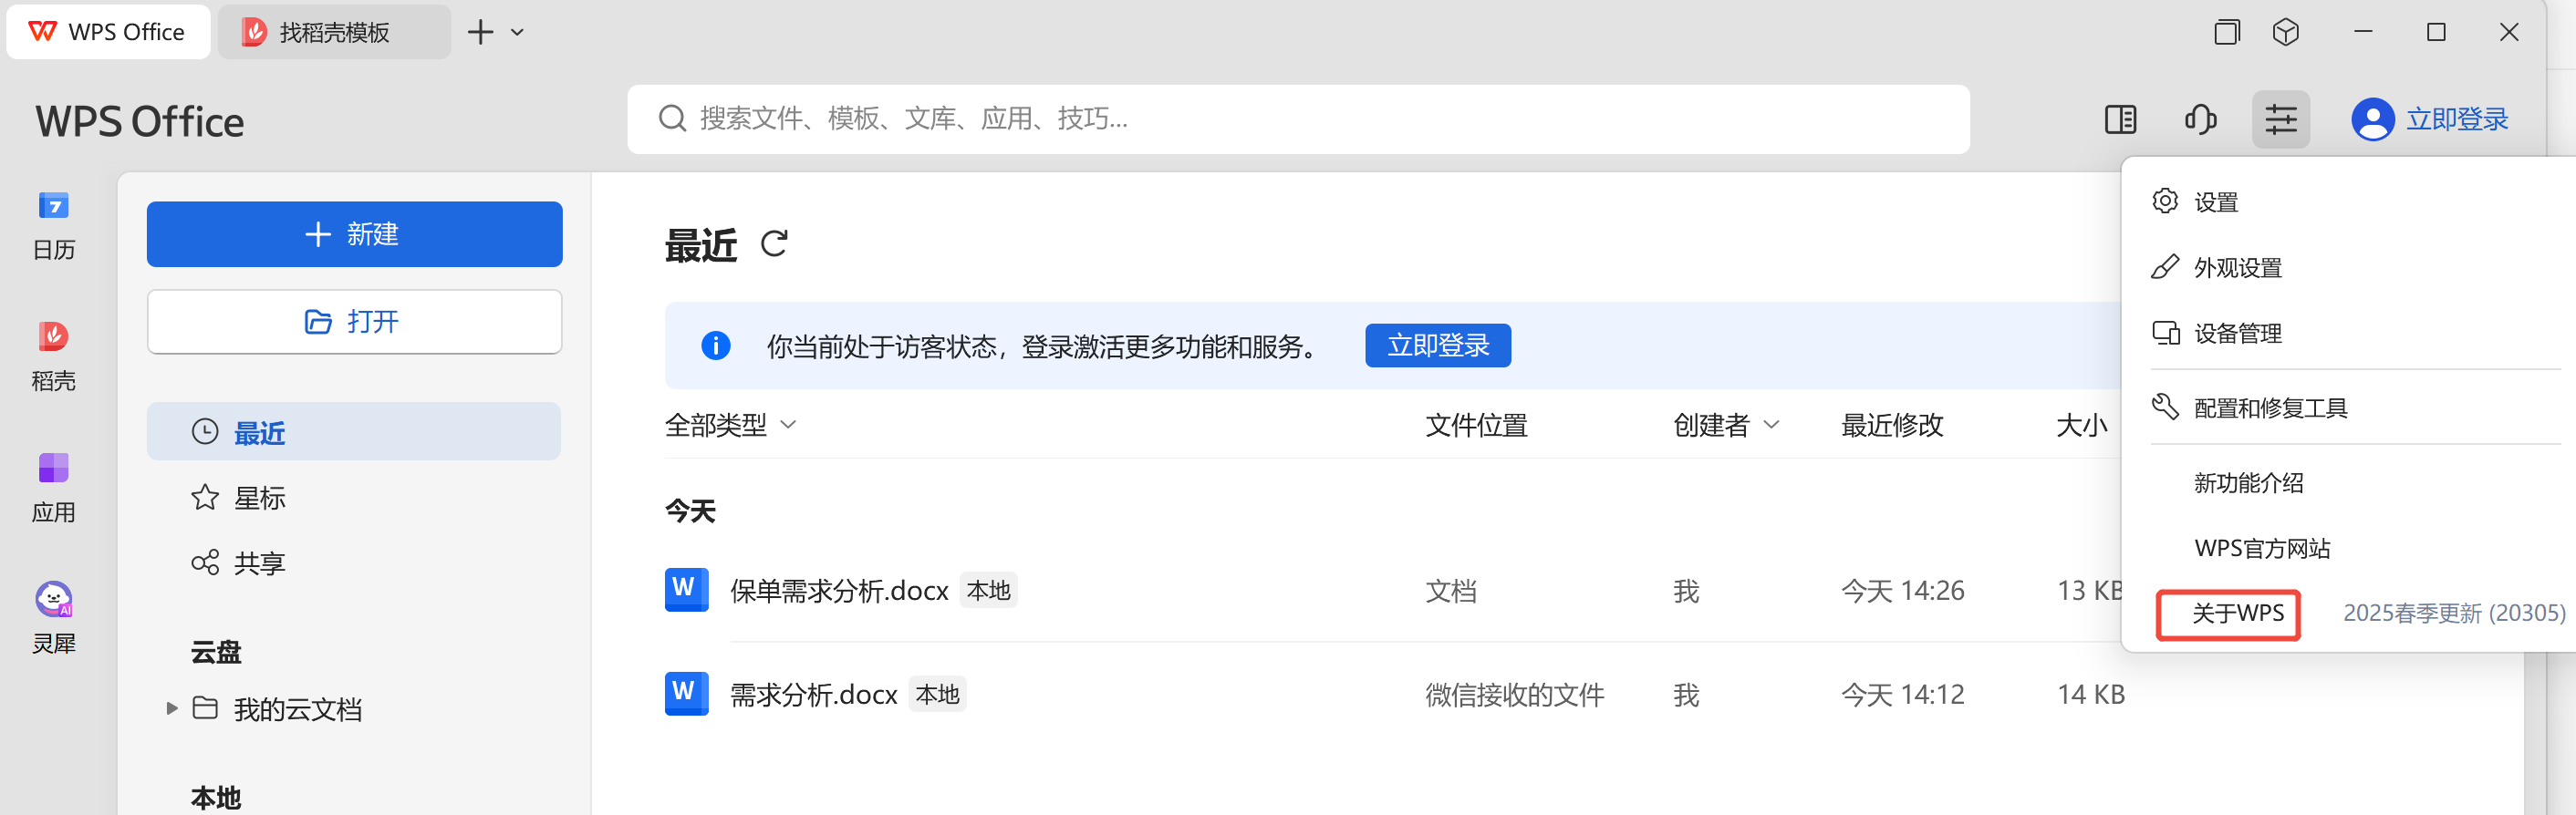
Task: Click 微信接收的文件 location text
Action: 1514,694
